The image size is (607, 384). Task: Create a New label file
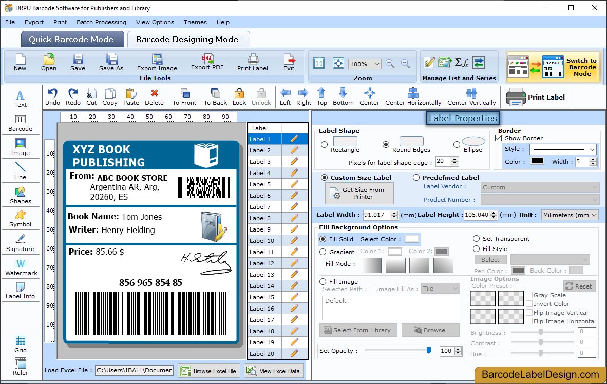[x=20, y=62]
